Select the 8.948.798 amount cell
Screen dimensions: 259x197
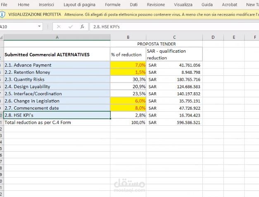174,72
